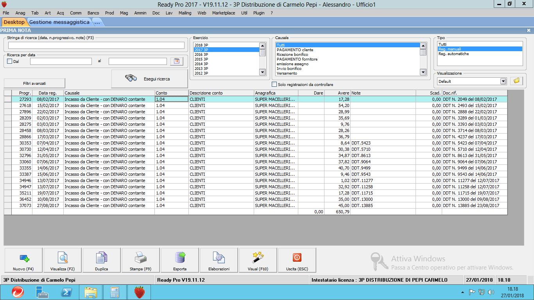534x300 pixels.
Task: Click the Esporta database button
Action: [x=180, y=260]
